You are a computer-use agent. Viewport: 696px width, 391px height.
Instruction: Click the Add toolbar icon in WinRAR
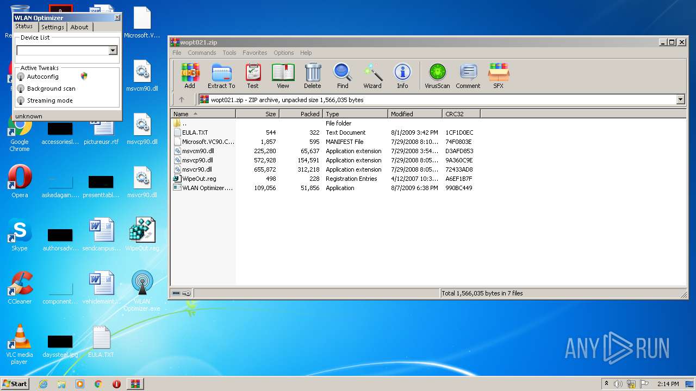coord(190,75)
